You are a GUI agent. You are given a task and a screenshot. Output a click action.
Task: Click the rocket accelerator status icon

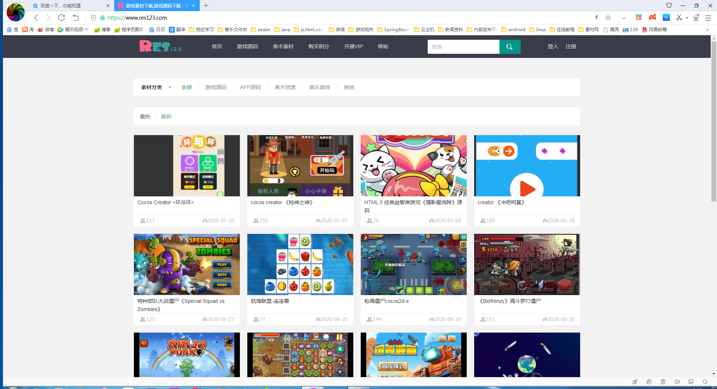click(635, 382)
